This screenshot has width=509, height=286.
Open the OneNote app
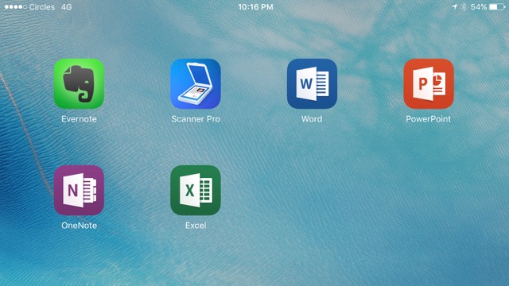[x=79, y=191]
